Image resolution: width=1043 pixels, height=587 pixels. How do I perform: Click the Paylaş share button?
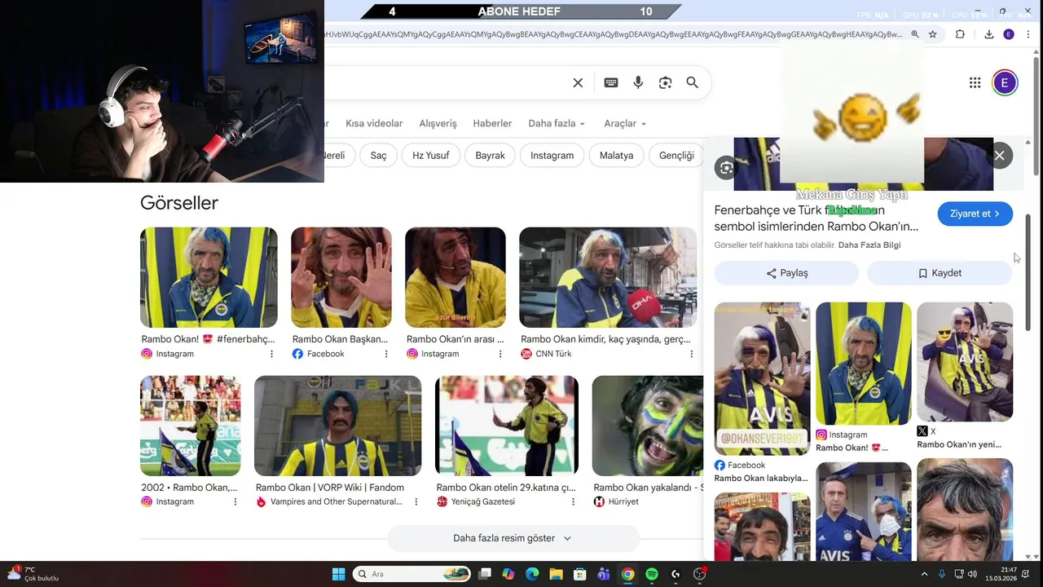[786, 273]
